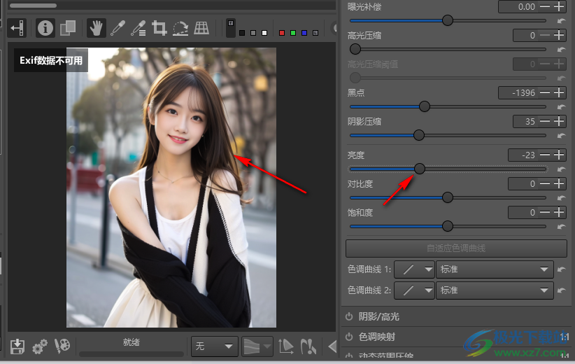Click the 就绪 progress bar
575x364 pixels.
(x=132, y=353)
